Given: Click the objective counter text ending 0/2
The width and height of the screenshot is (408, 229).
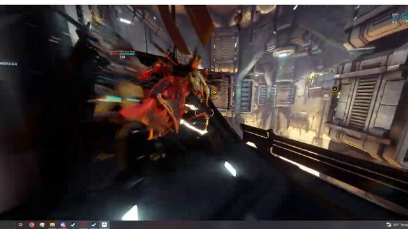Looking at the screenshot, I should (8, 64).
